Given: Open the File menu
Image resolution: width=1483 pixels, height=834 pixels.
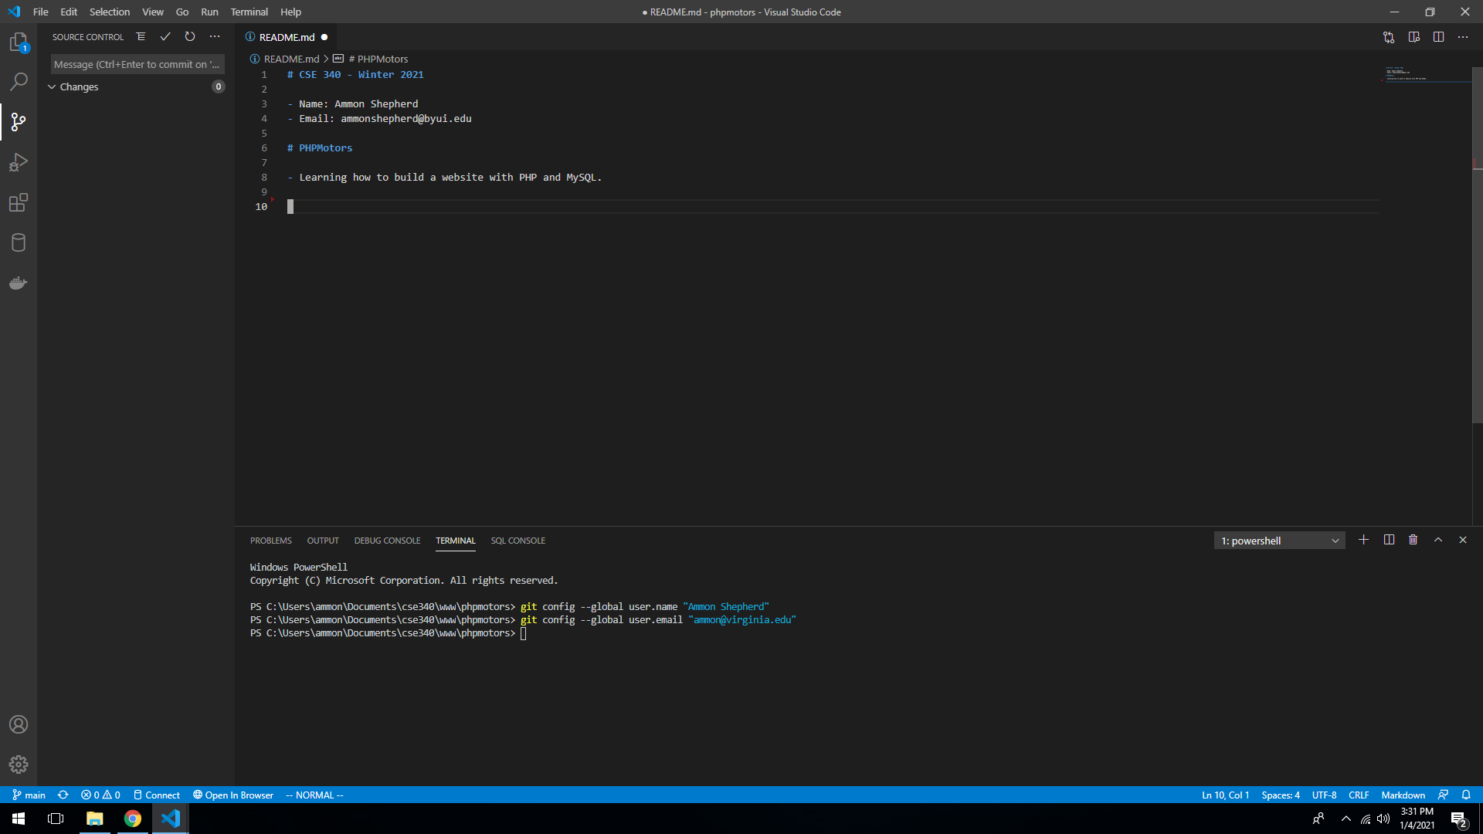Looking at the screenshot, I should [41, 12].
